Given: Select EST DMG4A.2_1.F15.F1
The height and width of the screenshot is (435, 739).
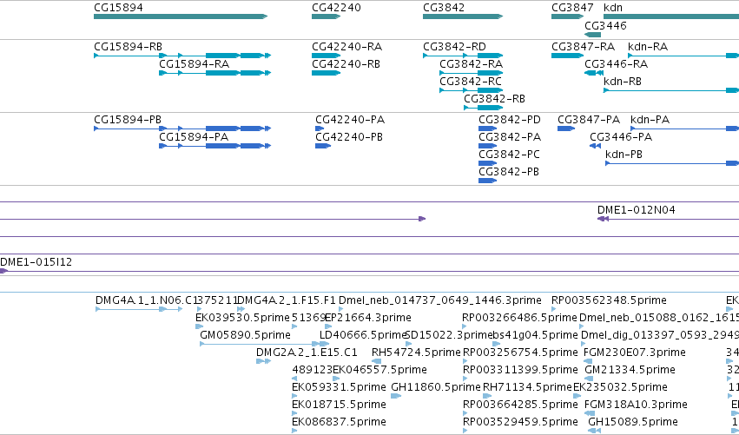Looking at the screenshot, I should click(286, 300).
